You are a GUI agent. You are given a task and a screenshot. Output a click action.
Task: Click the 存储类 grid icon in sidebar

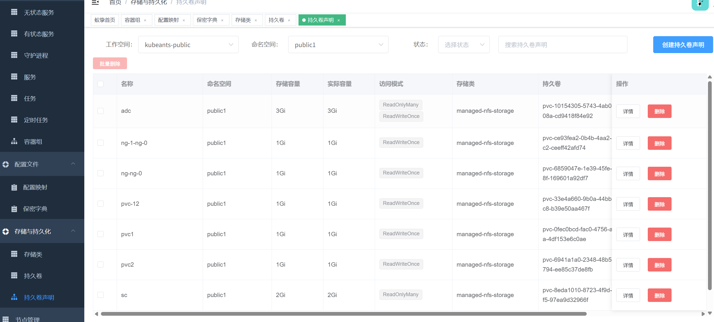(x=14, y=254)
